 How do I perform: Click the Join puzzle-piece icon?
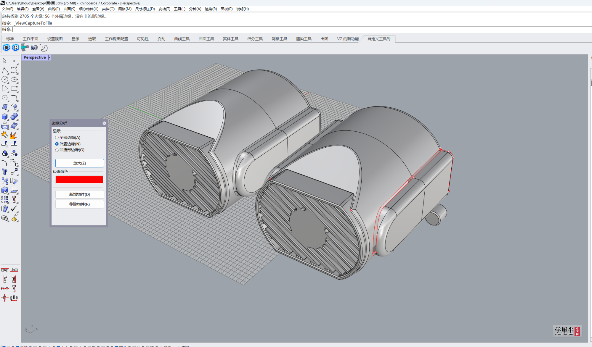[x=5, y=135]
